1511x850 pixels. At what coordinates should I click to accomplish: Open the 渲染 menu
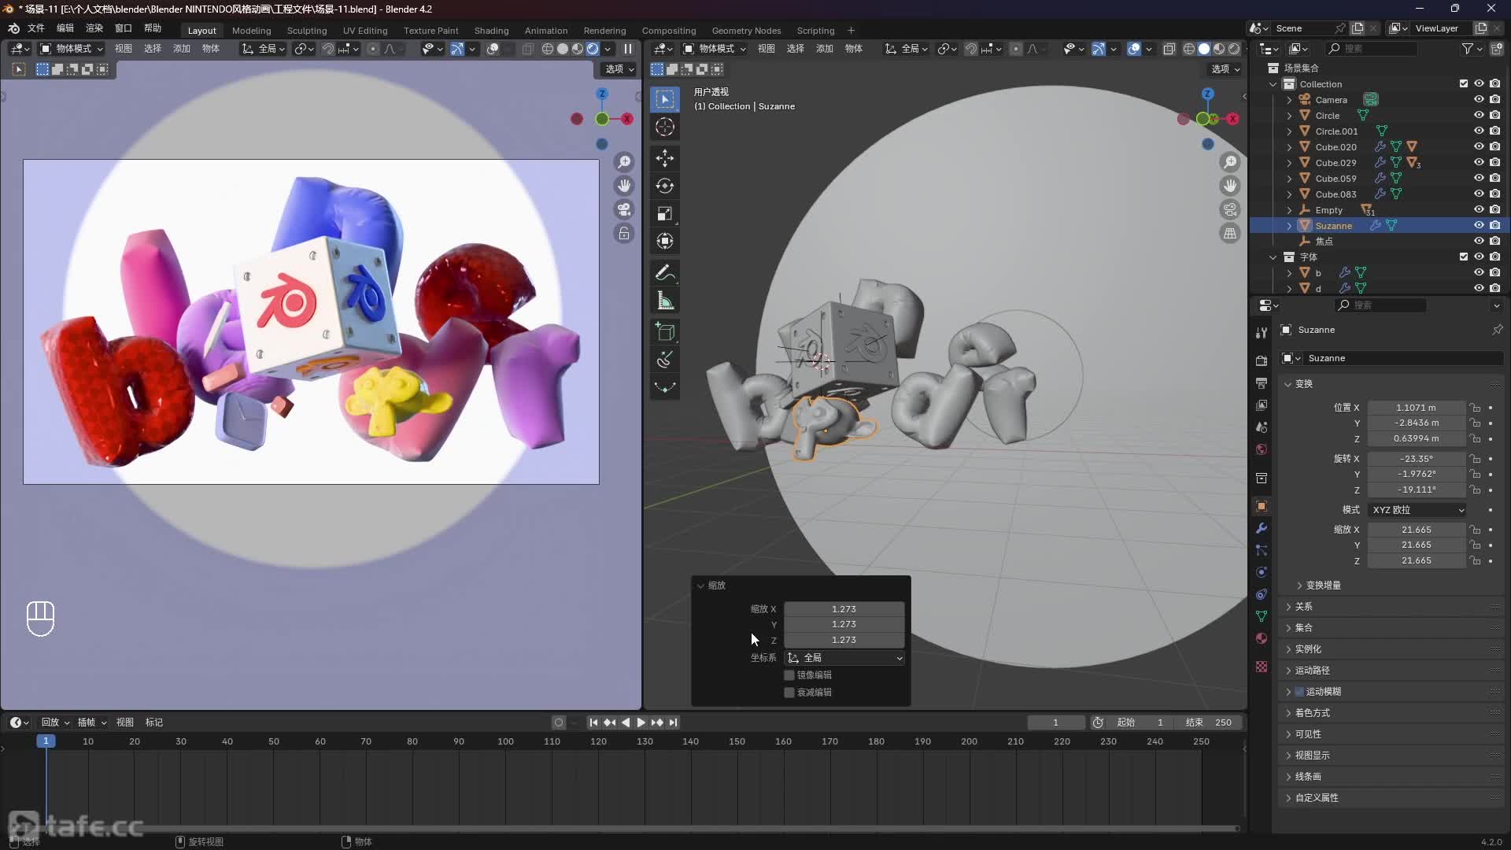tap(94, 28)
